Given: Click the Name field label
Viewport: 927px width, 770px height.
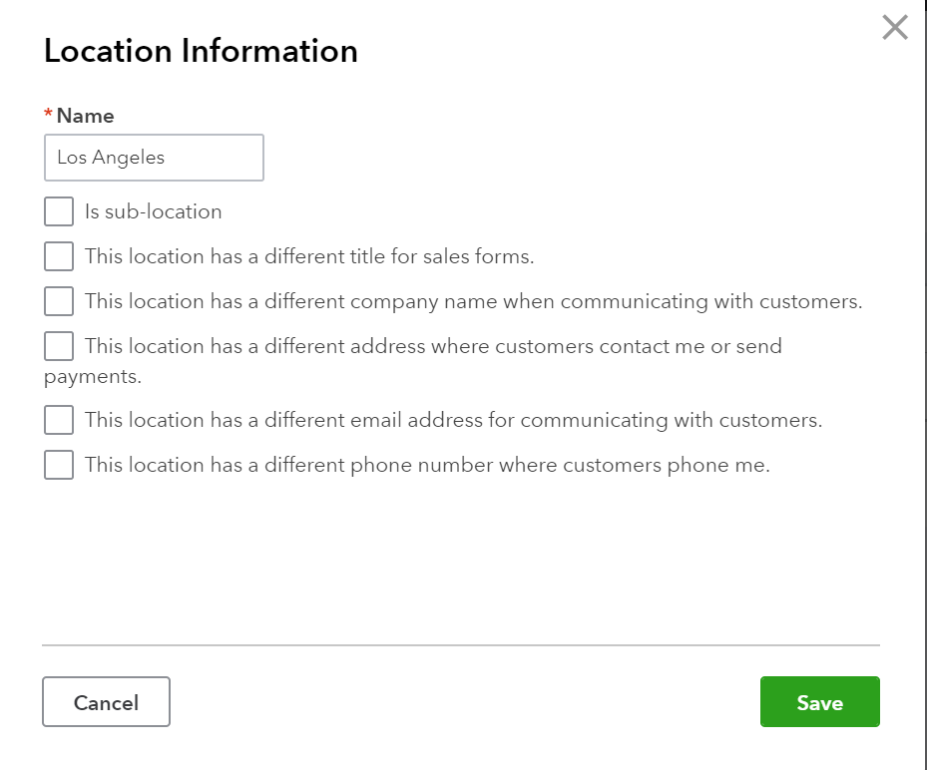Looking at the screenshot, I should pos(84,116).
